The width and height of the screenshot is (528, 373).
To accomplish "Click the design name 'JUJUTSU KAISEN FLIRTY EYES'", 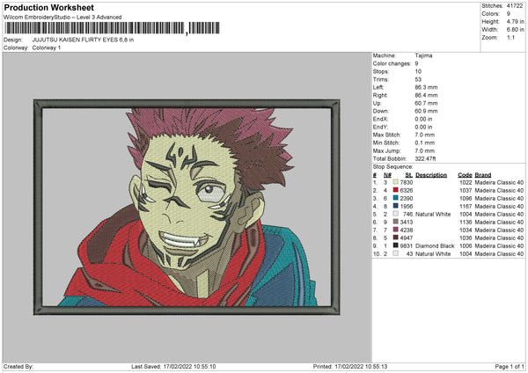I will [x=75, y=40].
